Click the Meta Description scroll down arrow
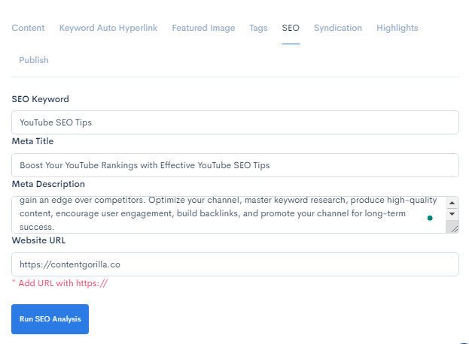Viewport: 469px width, 344px height. click(452, 214)
